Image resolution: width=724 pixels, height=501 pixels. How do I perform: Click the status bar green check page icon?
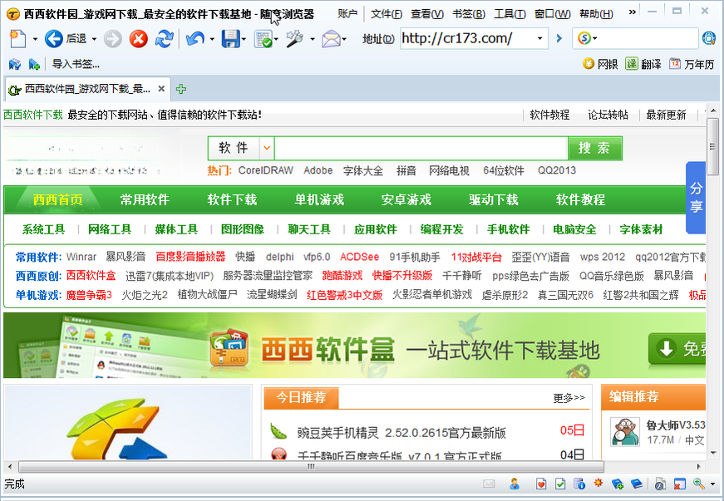point(560,484)
